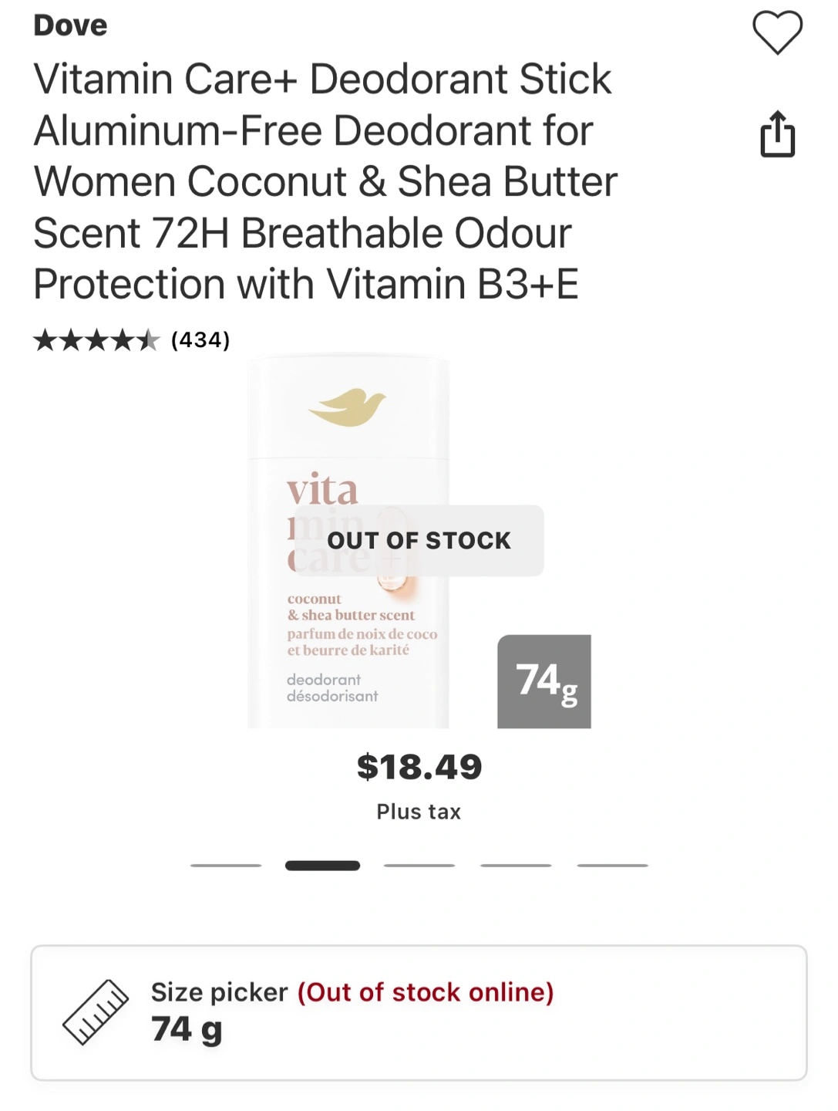
Task: Show the fifth carousel image indicator
Action: [x=613, y=866]
